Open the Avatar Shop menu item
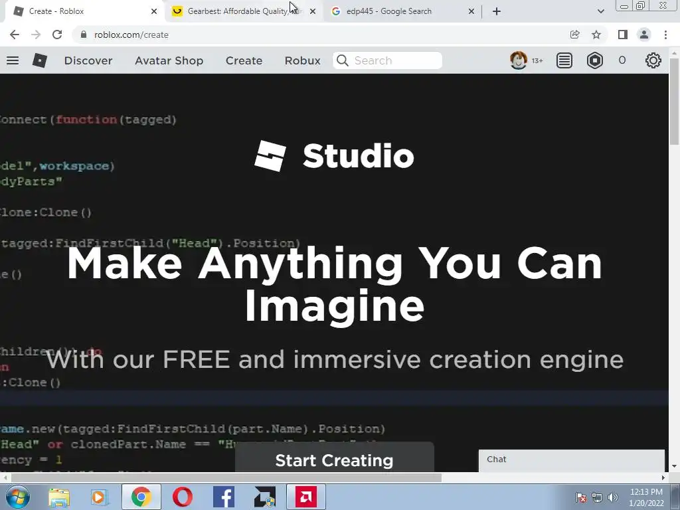 click(169, 60)
